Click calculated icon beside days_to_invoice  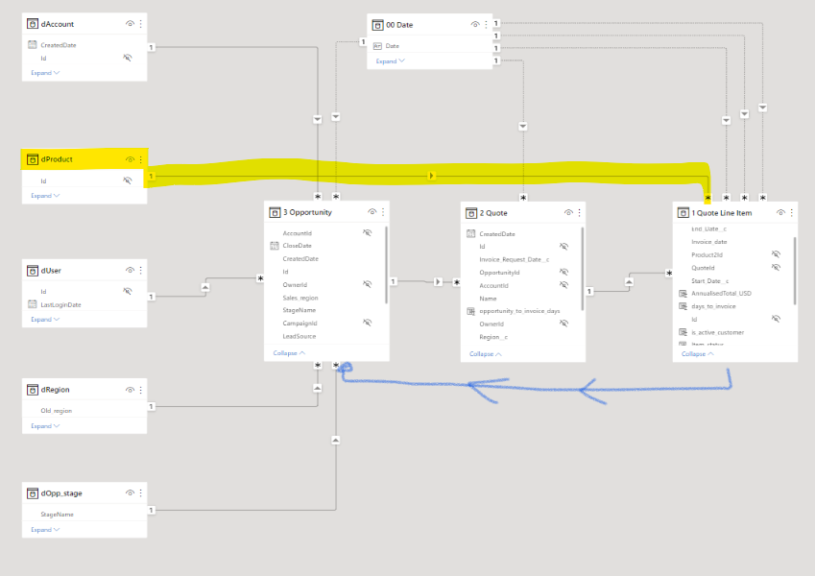(x=683, y=306)
